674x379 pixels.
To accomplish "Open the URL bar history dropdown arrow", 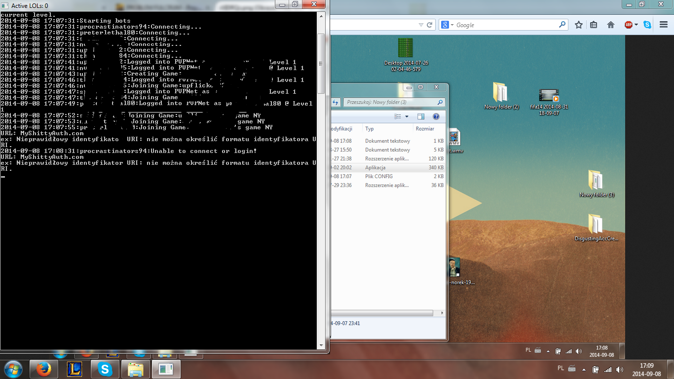I will [421, 25].
